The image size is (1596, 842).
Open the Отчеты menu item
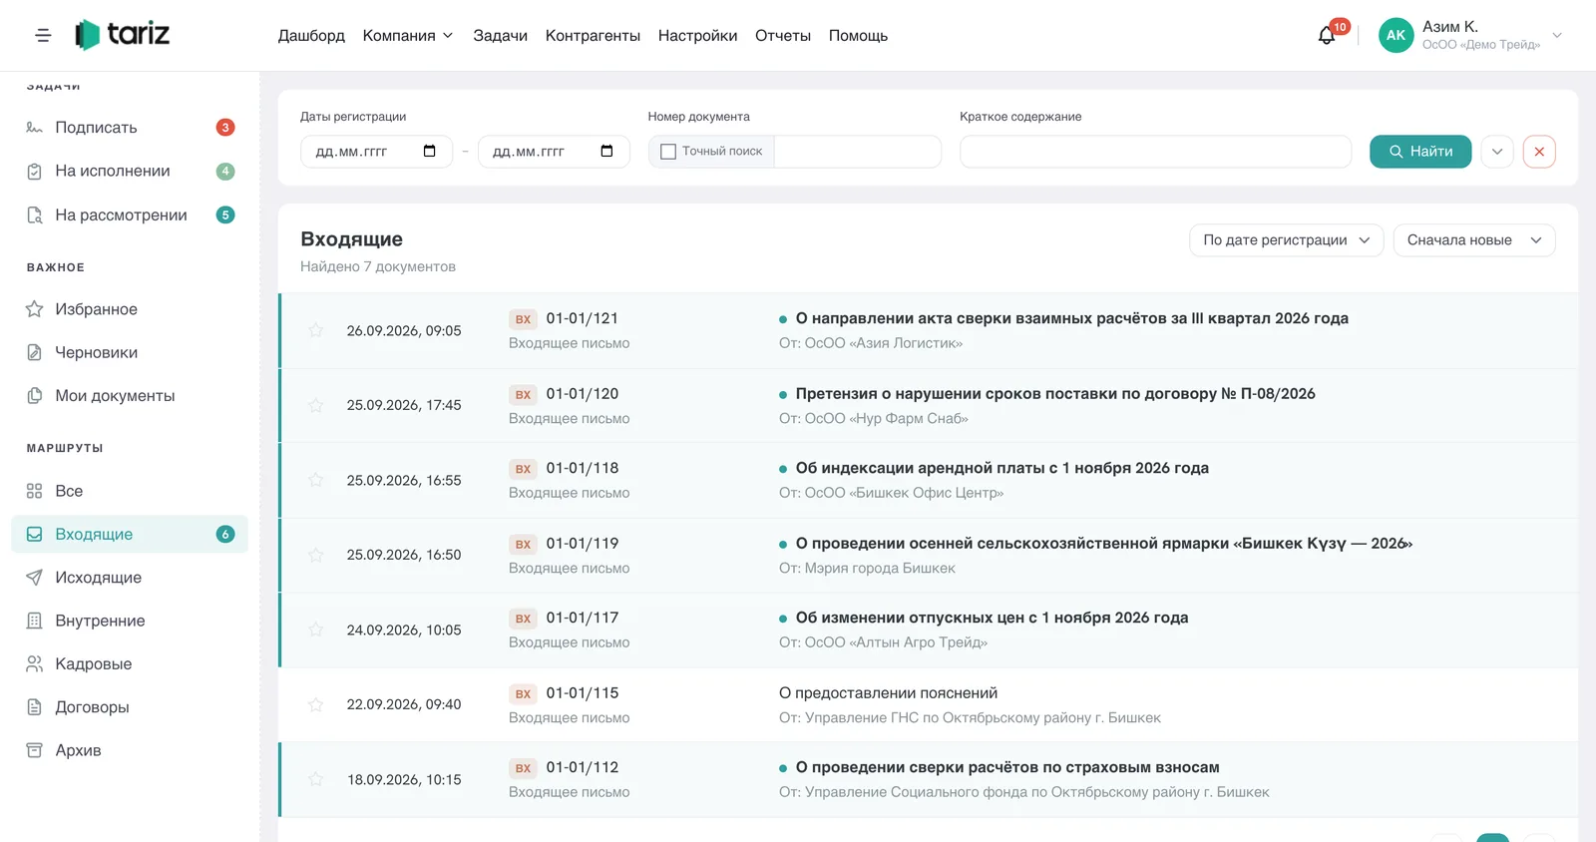783,36
